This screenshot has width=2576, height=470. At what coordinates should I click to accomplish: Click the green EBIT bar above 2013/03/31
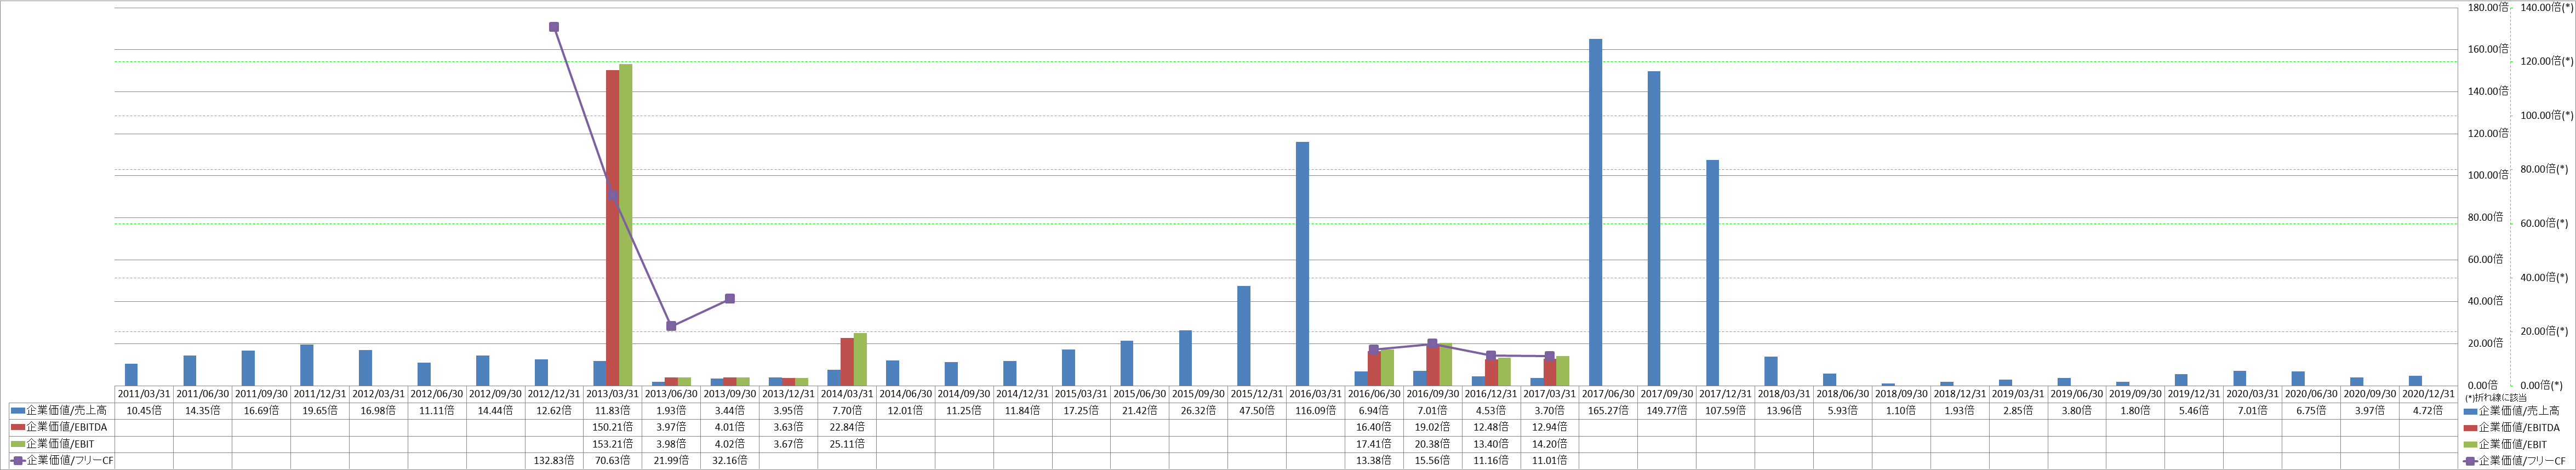point(626,225)
